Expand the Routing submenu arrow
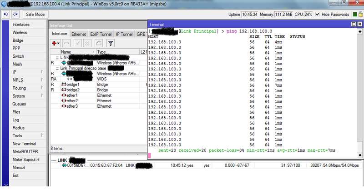The width and height of the screenshot is (364, 195). click(42, 87)
